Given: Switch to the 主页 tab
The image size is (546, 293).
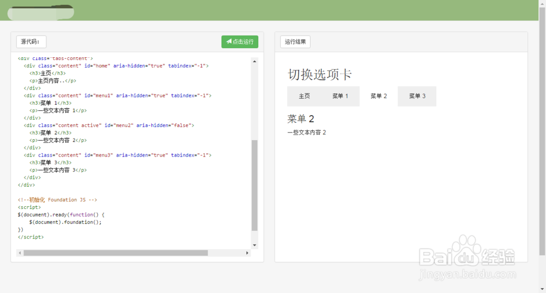Looking at the screenshot, I should 304,96.
